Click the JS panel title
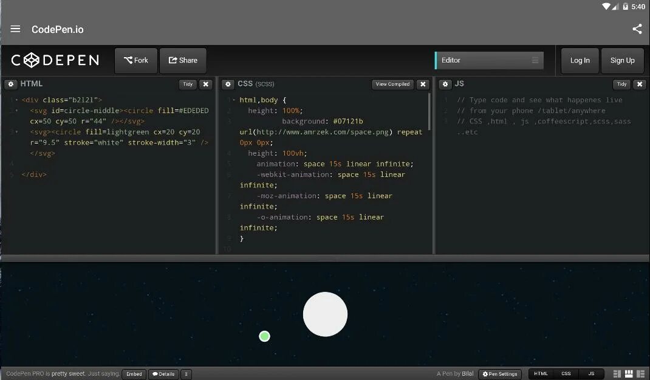Screen dimensions: 650x380 pos(459,84)
